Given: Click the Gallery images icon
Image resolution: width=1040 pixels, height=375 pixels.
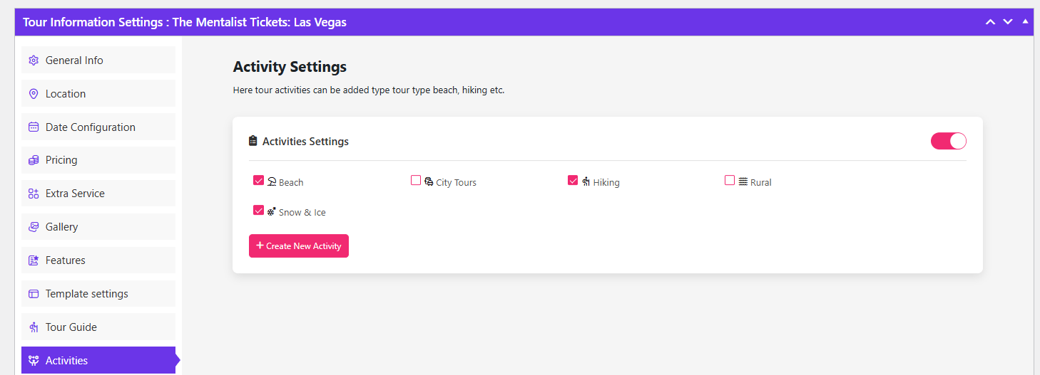Looking at the screenshot, I should coord(33,227).
